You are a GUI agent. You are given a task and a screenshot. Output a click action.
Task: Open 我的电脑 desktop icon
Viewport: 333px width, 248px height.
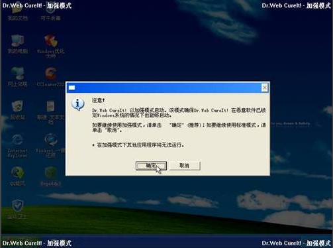[18, 44]
